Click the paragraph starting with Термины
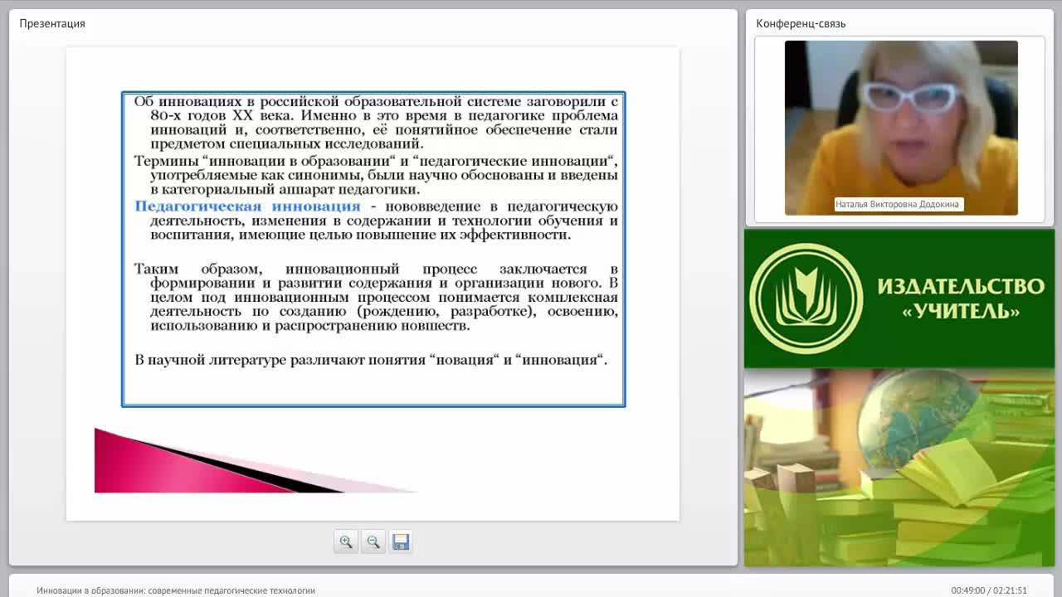 coord(376,175)
